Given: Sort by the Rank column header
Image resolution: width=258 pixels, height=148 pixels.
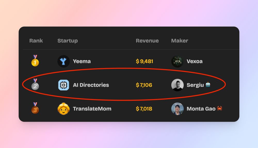Looking at the screenshot, I should [x=36, y=41].
